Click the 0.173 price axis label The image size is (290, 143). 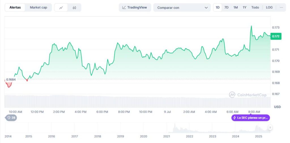click(x=276, y=28)
